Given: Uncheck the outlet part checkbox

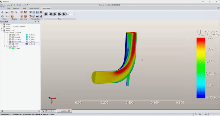Looking at the screenshot, I should [x=10, y=42].
